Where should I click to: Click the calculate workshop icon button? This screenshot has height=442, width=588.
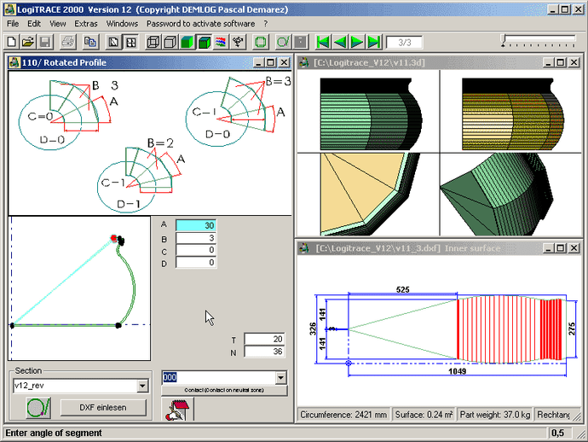177,410
